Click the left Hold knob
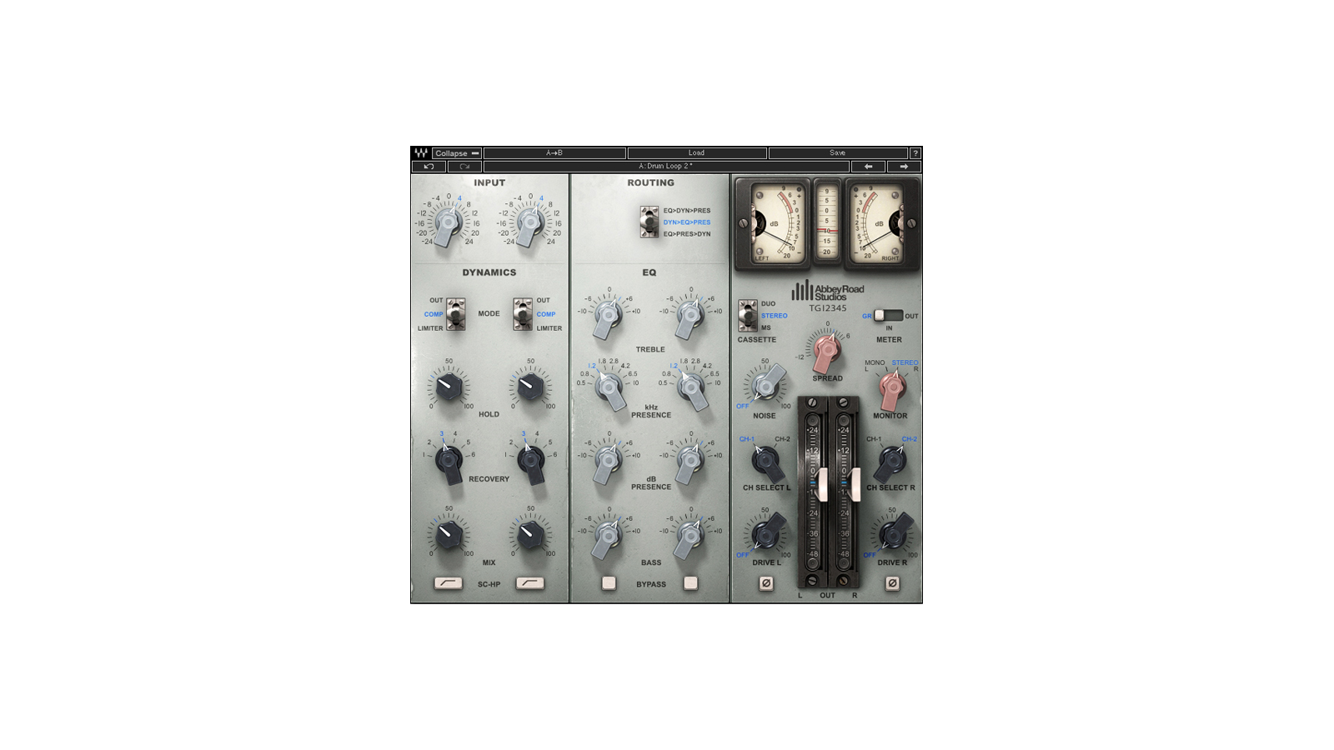Image resolution: width=1334 pixels, height=750 pixels. click(x=449, y=387)
